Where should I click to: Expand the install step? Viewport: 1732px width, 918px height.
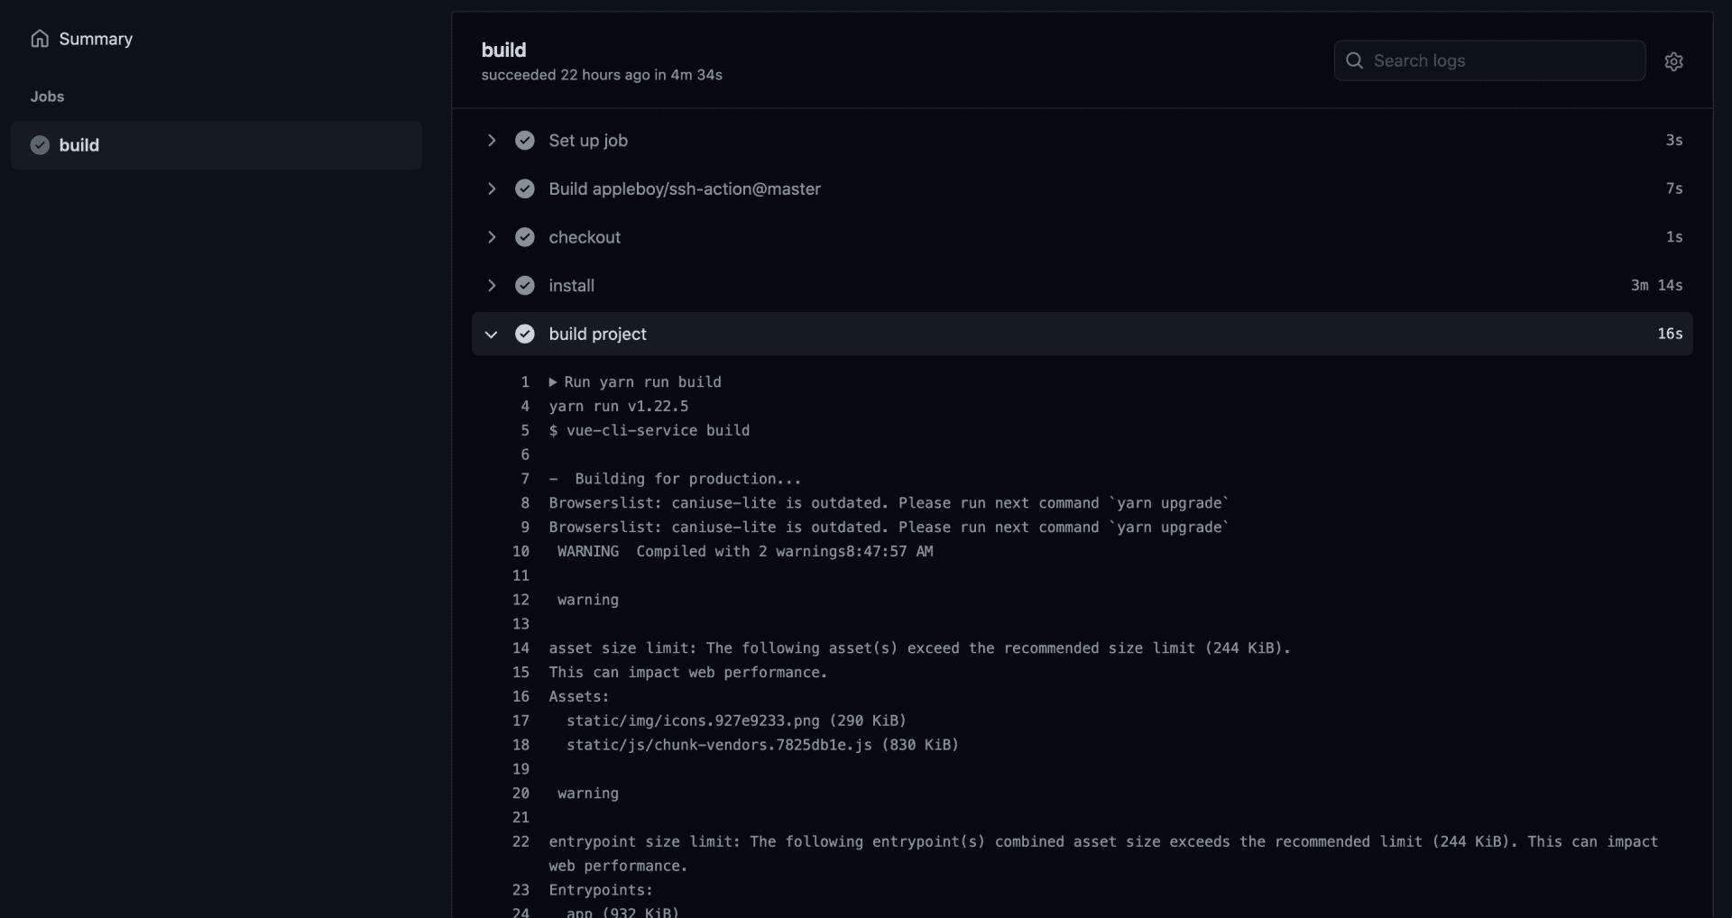(x=492, y=286)
